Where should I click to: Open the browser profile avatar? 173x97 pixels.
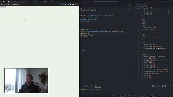coord(75,5)
